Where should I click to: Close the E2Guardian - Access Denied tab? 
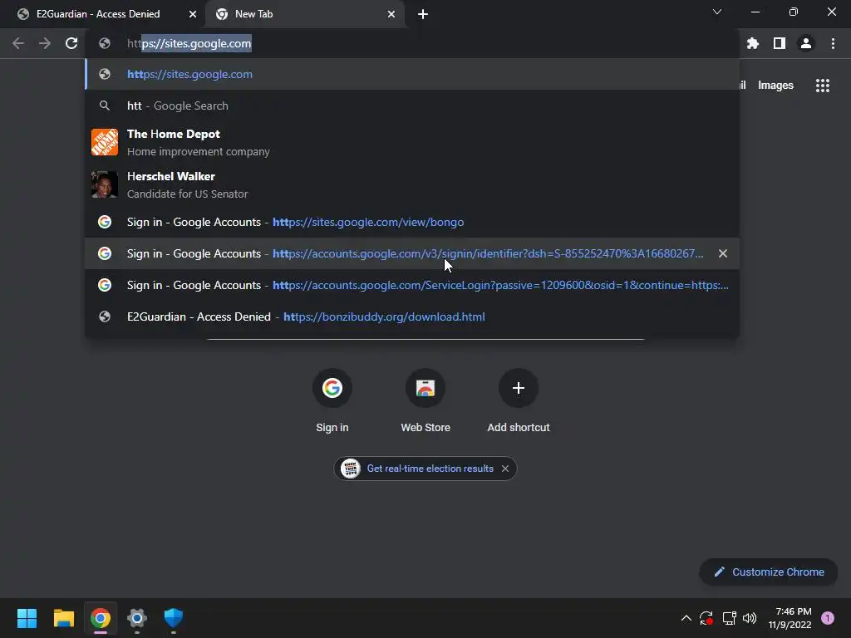[193, 14]
